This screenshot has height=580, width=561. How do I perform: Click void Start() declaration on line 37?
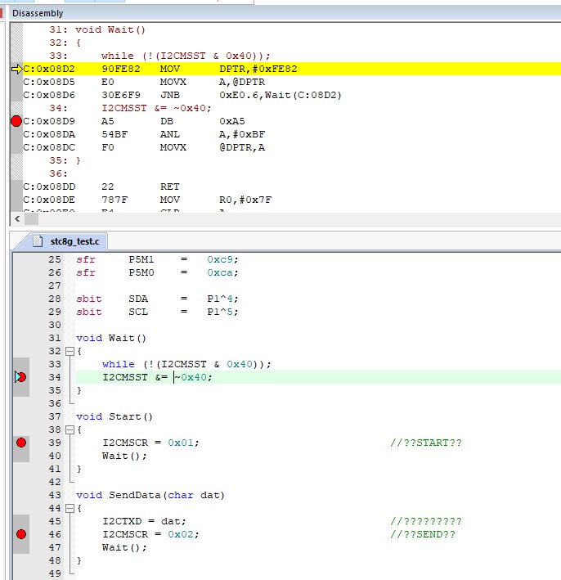click(114, 416)
